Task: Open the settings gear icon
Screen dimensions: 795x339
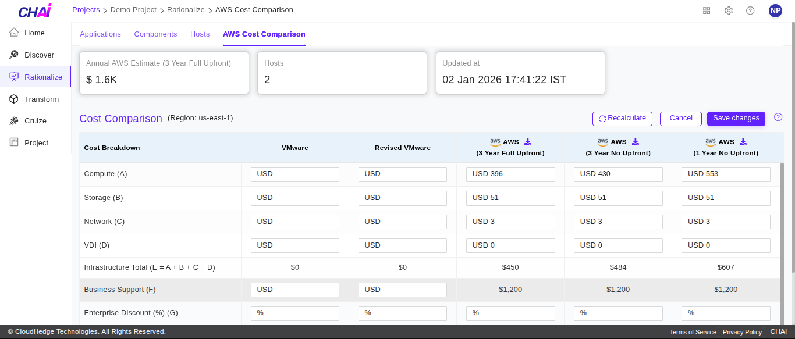Action: coord(729,10)
